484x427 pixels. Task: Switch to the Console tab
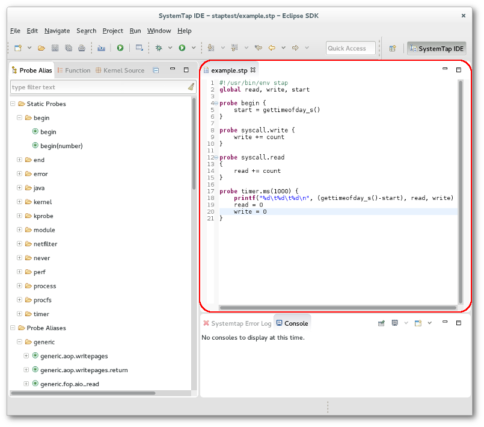pos(292,323)
